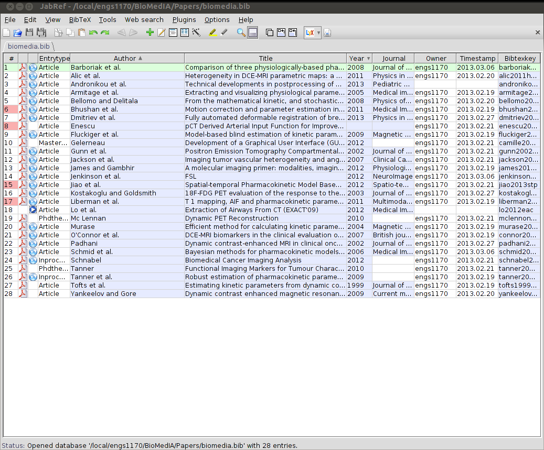Sort by the Year column header
This screenshot has width=544, height=450.
[359, 58]
